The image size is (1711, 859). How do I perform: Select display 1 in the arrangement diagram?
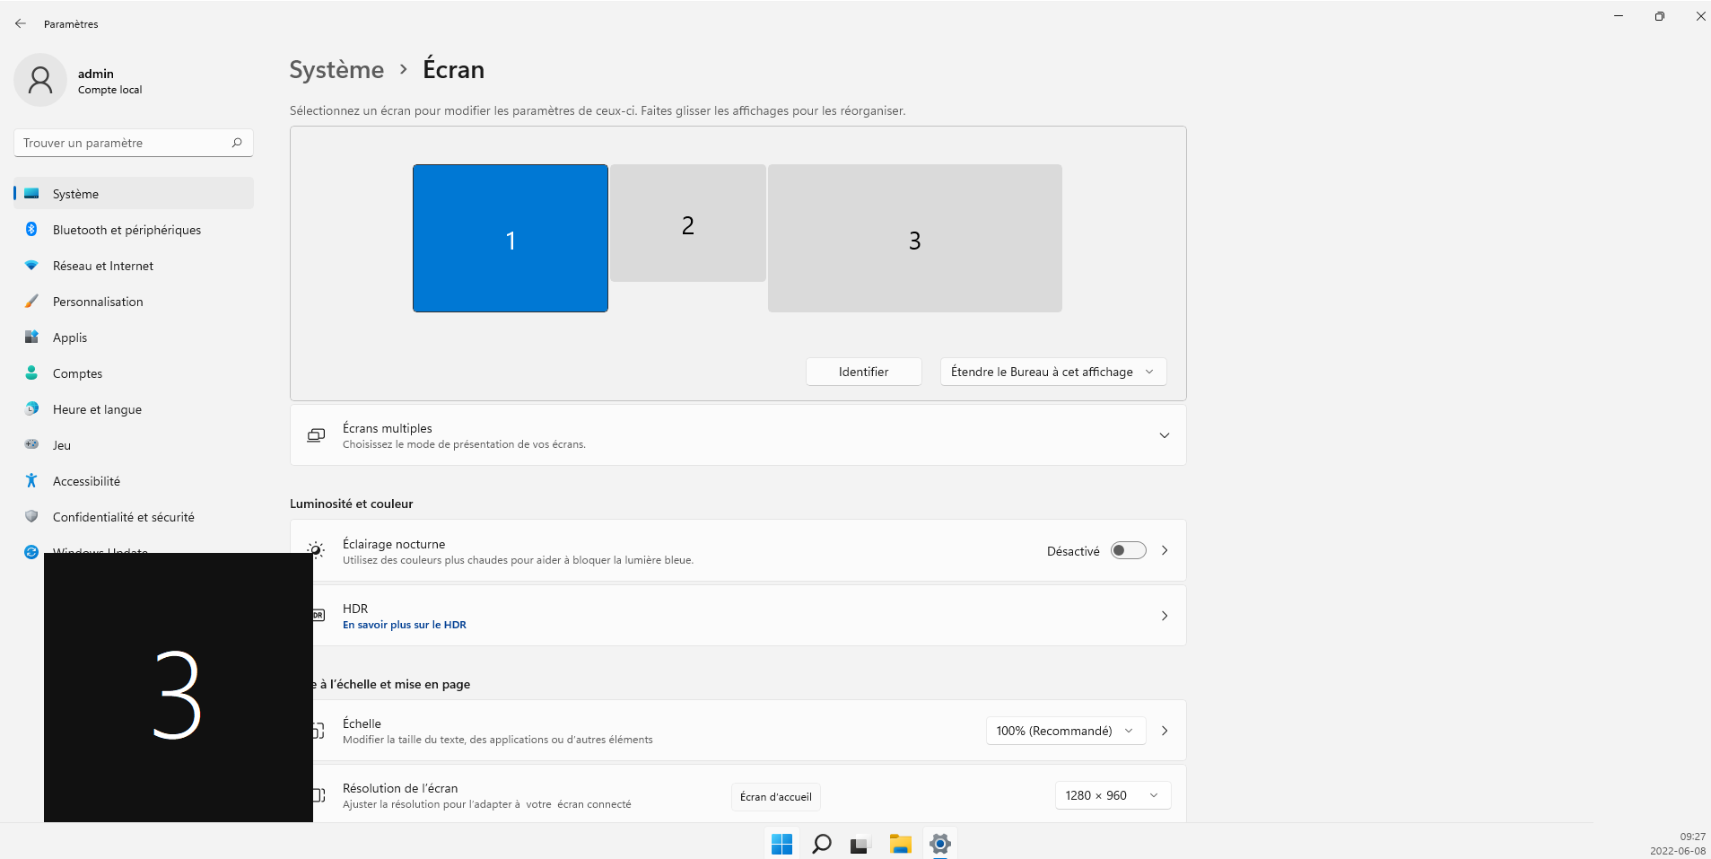click(510, 238)
